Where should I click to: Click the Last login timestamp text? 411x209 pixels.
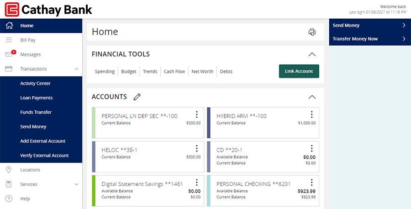coord(378,12)
